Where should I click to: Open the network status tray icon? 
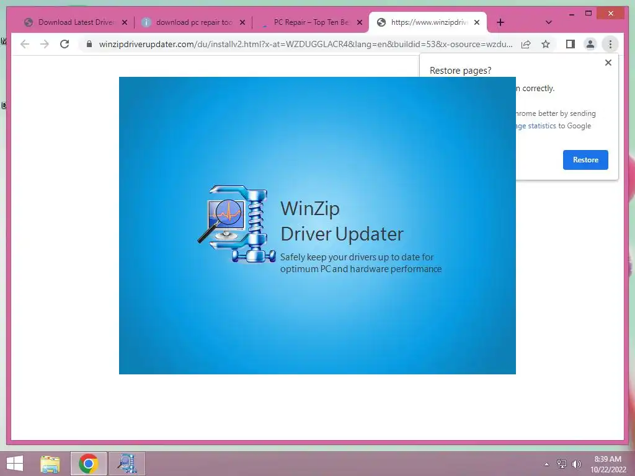562,464
